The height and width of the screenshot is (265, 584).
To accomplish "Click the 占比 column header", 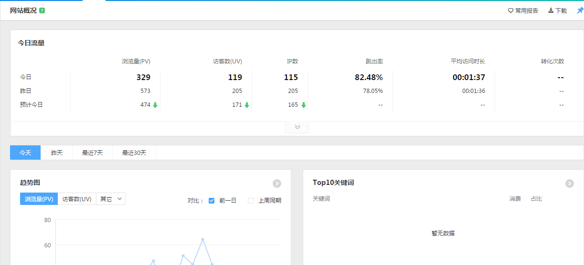I will pyautogui.click(x=537, y=199).
